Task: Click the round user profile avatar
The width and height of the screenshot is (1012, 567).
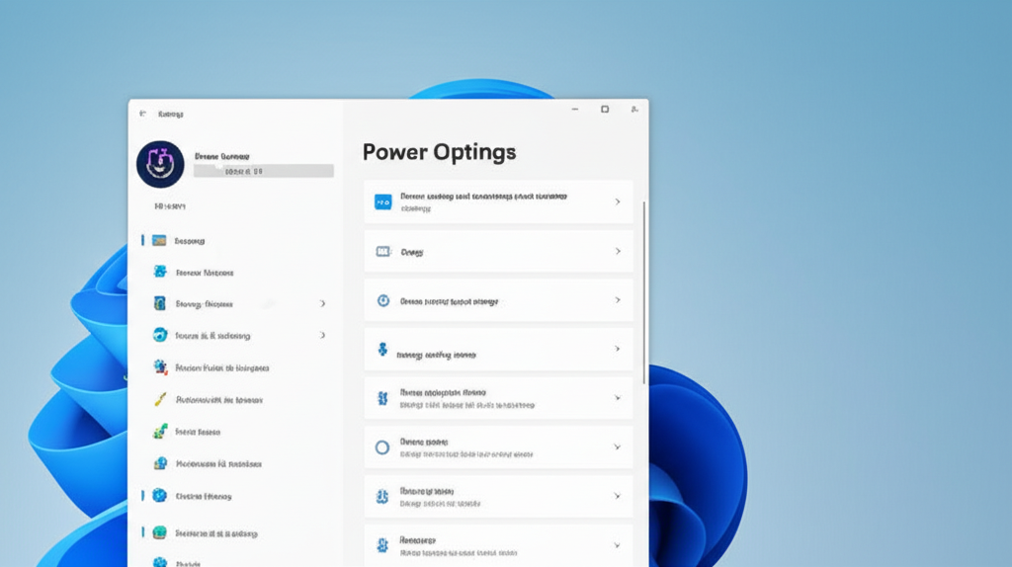Action: (160, 164)
